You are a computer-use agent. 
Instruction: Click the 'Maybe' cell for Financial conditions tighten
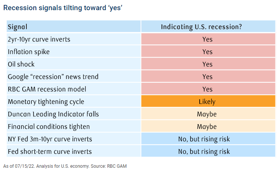click(x=207, y=127)
